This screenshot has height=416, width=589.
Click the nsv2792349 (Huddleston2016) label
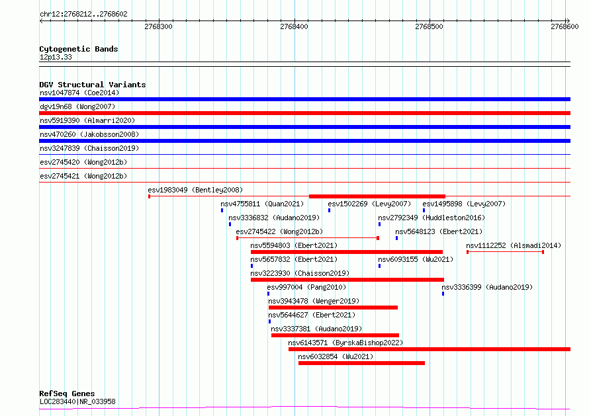point(431,218)
